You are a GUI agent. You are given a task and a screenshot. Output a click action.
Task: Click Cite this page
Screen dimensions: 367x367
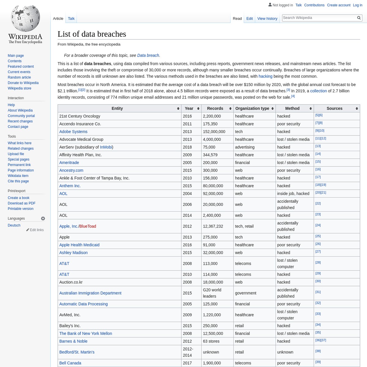coord(18,181)
